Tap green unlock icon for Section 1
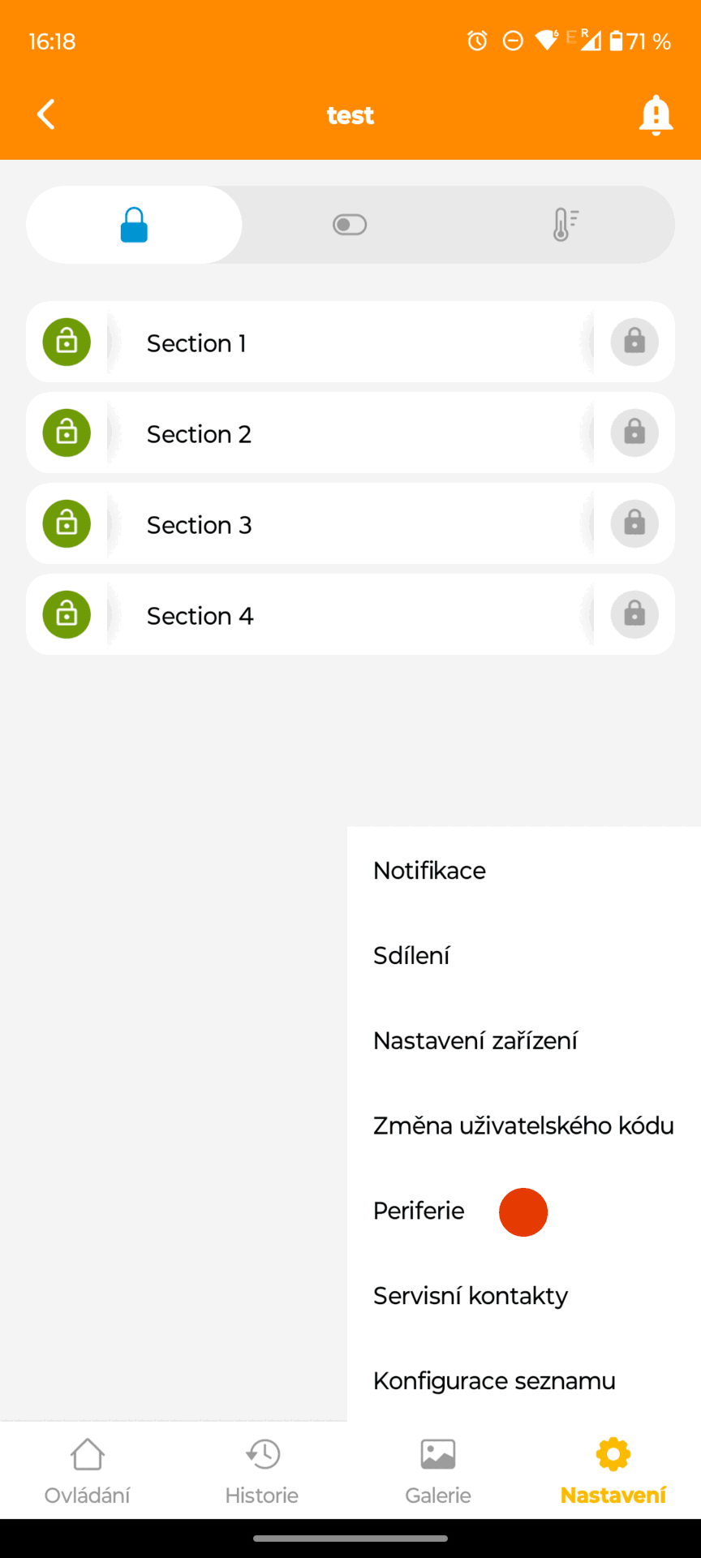The height and width of the screenshot is (1558, 701). (67, 342)
